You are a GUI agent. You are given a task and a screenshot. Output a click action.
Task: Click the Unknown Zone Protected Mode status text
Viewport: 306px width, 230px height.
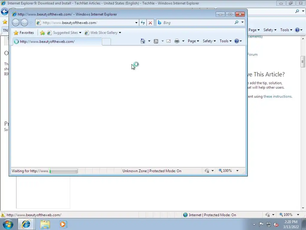click(x=152, y=171)
